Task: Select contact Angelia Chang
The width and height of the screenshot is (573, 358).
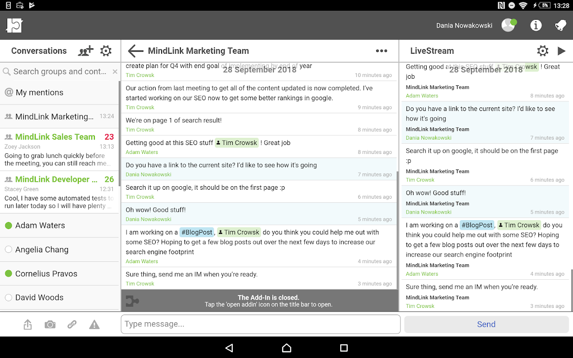Action: click(x=60, y=250)
